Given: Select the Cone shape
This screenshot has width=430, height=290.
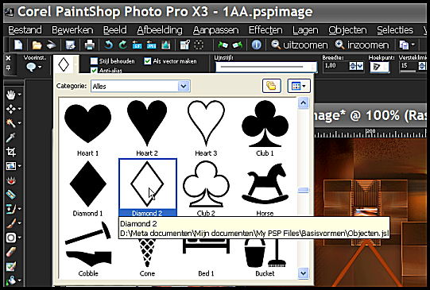Looking at the screenshot, I should pyautogui.click(x=147, y=257).
